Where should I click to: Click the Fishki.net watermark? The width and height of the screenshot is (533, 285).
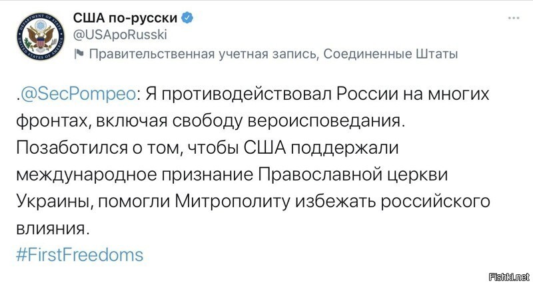click(508, 276)
